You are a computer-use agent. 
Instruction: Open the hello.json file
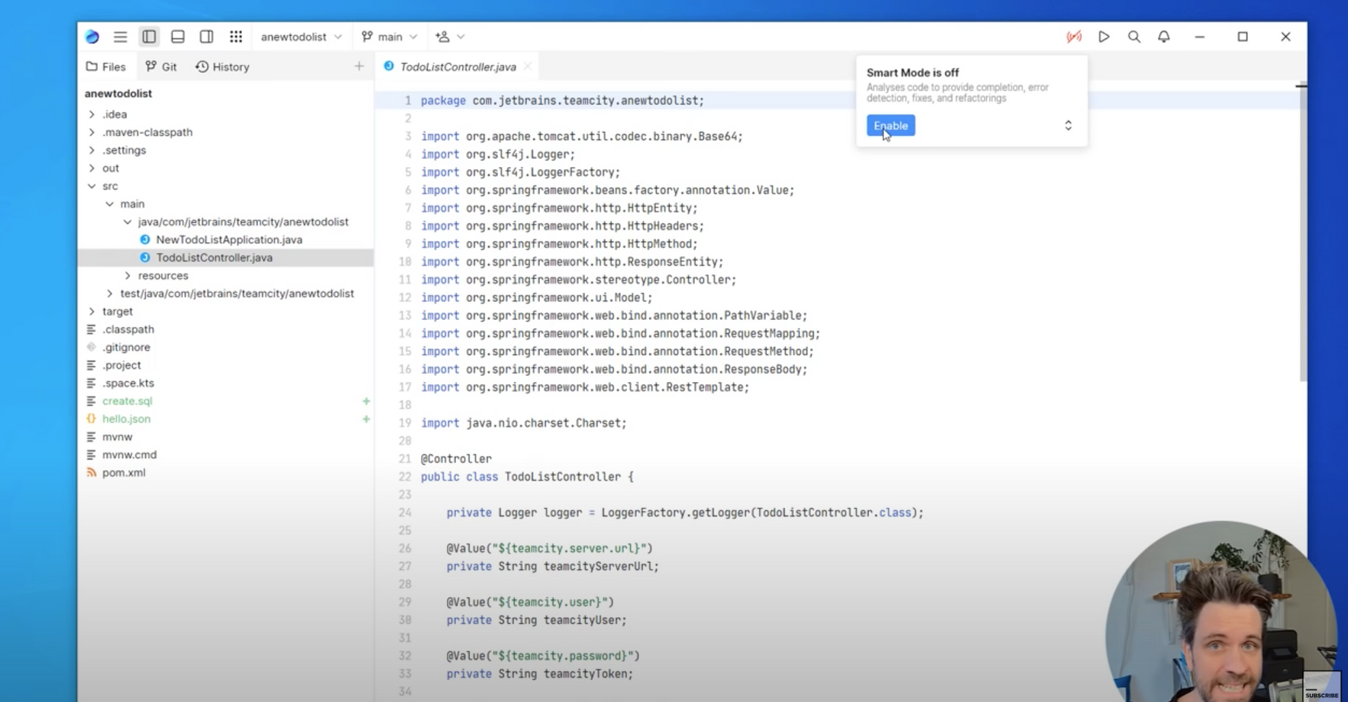pos(126,418)
